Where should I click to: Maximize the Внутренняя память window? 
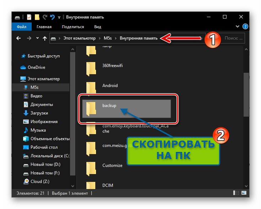pos(225,17)
